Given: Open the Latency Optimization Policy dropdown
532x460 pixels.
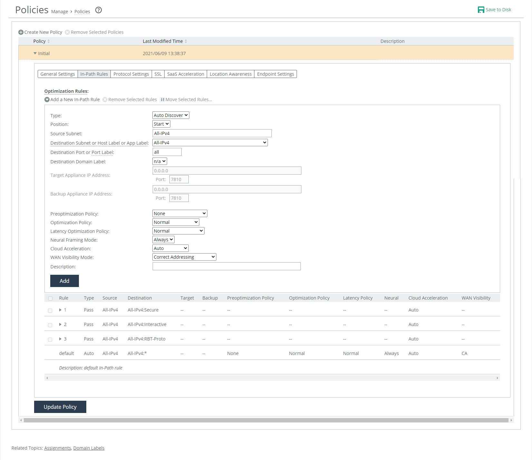Looking at the screenshot, I should point(178,231).
